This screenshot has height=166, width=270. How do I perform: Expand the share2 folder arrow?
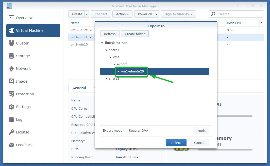[106, 79]
